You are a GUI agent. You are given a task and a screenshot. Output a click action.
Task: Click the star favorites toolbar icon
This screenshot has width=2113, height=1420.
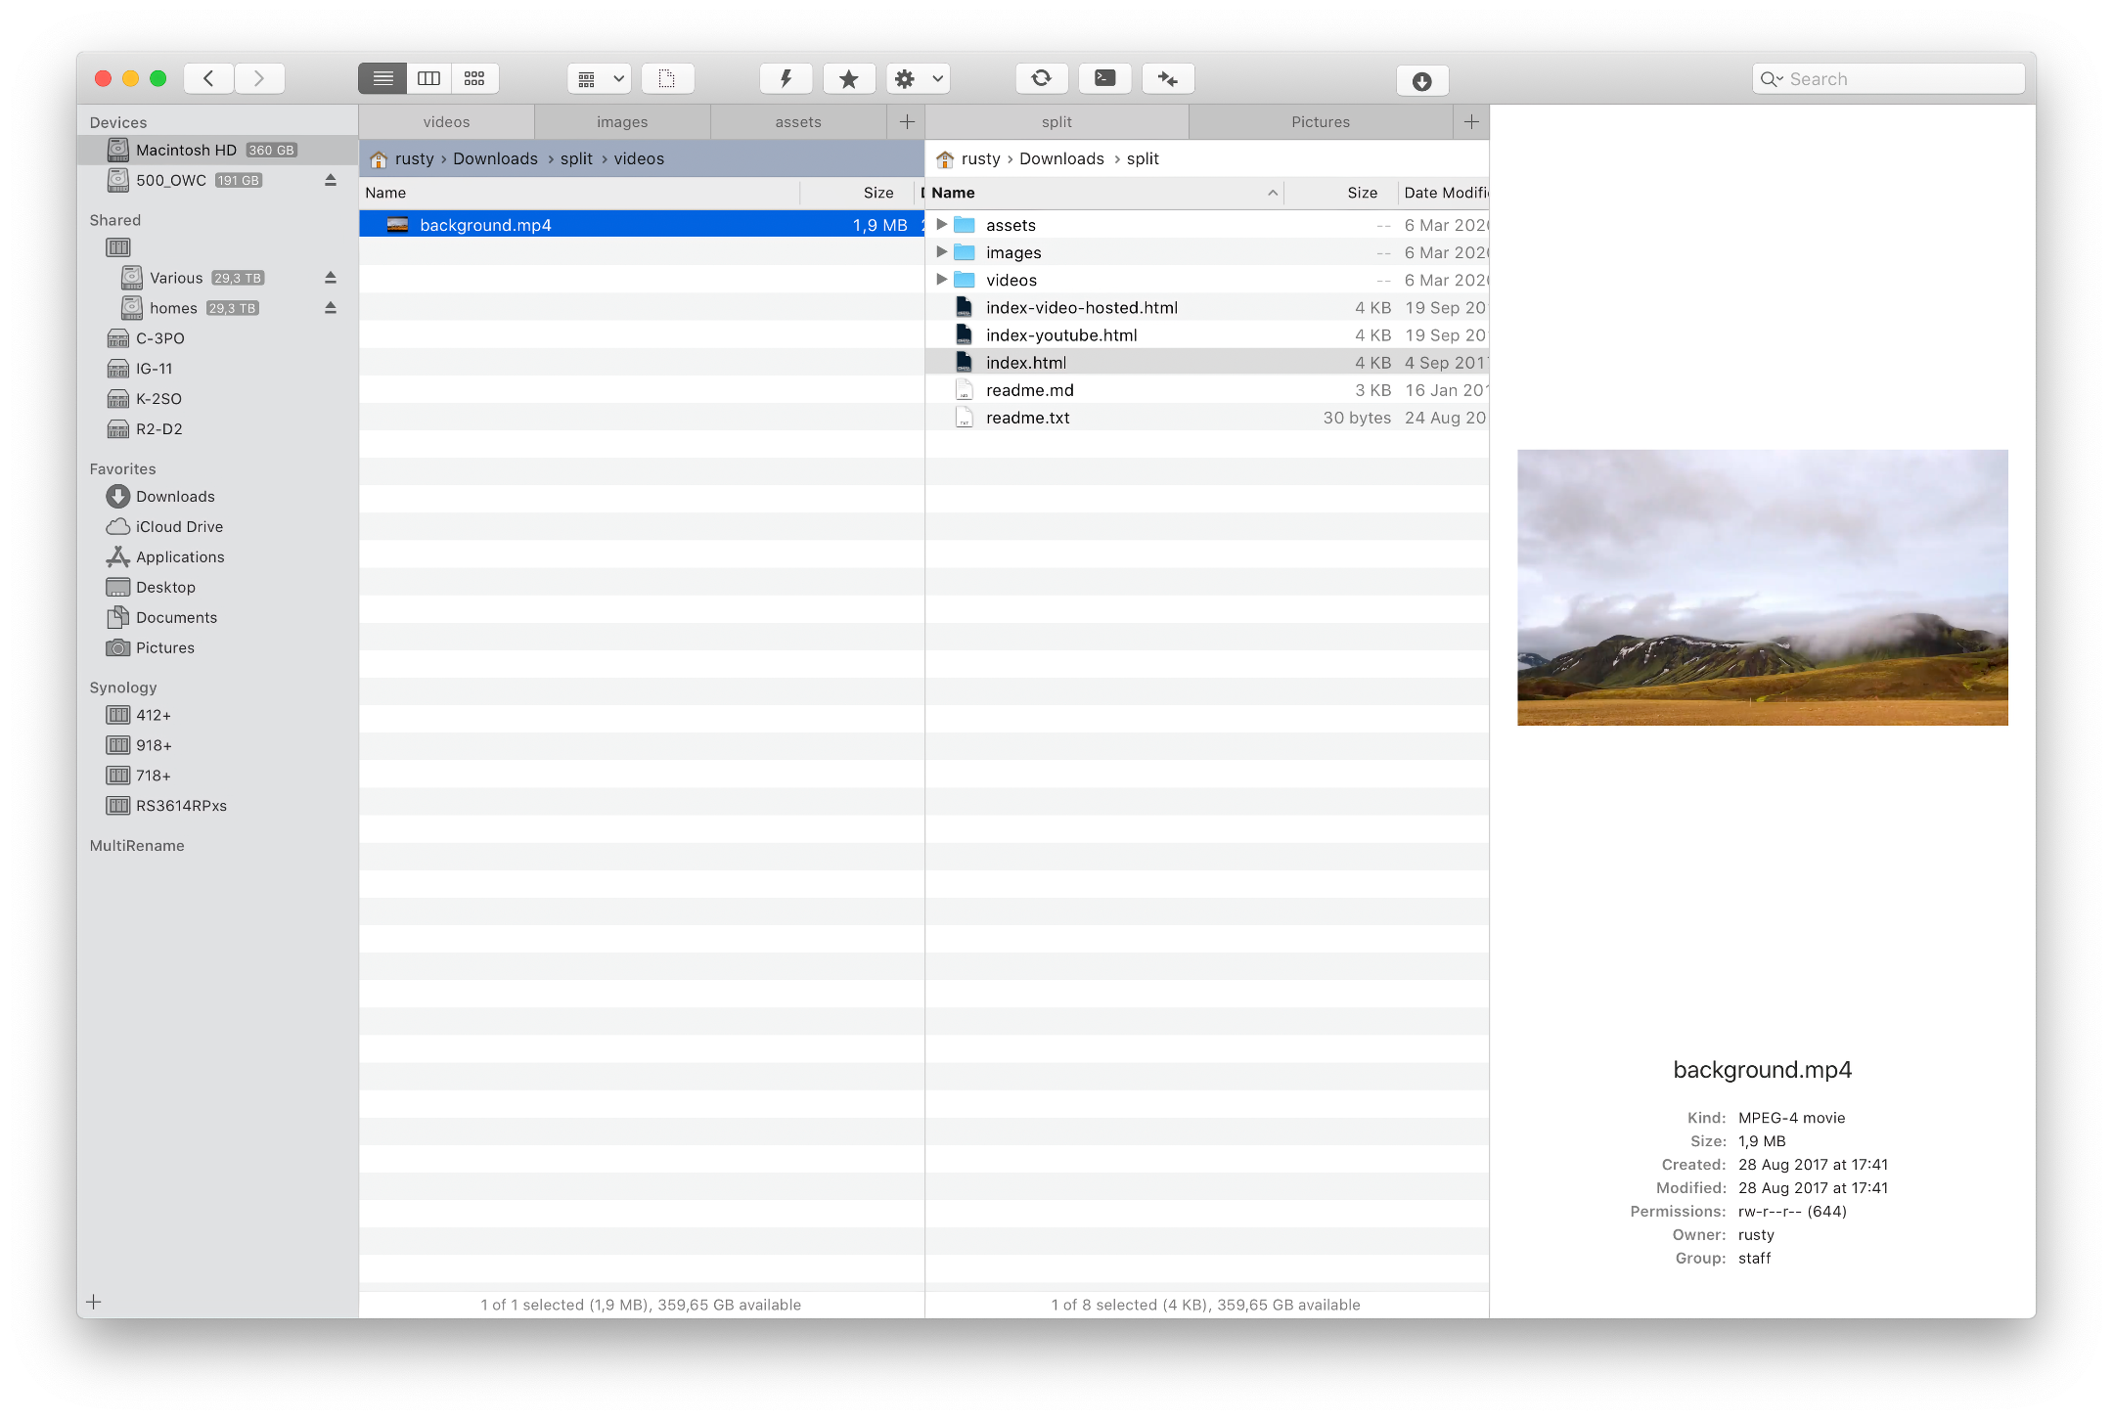[849, 78]
